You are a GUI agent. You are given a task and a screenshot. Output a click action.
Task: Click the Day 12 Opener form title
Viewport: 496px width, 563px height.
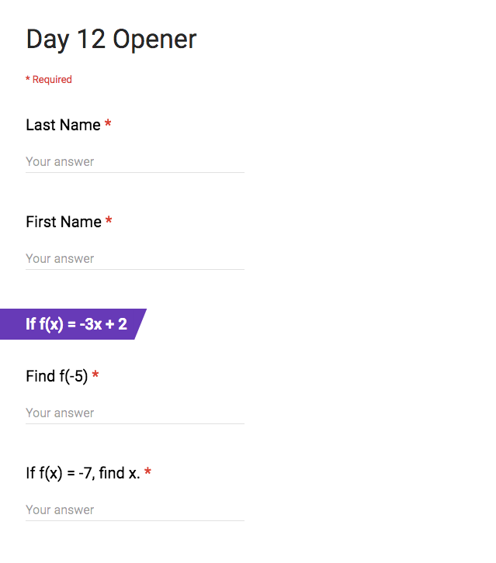(111, 40)
